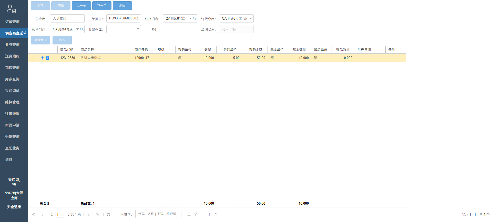This screenshot has width=492, height=222.
Task: Click the 批量添加 button
Action: 40,40
